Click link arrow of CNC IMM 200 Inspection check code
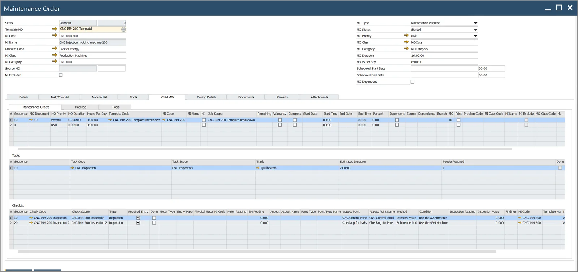Viewport: 578px width, 272px height. tap(31, 218)
